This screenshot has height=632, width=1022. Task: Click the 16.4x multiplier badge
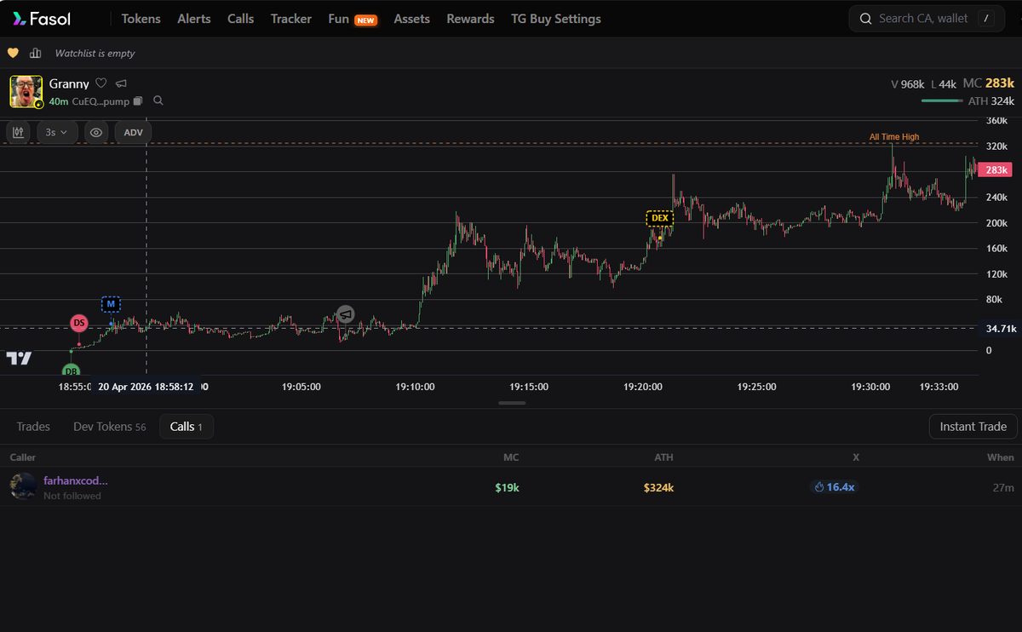pyautogui.click(x=835, y=487)
